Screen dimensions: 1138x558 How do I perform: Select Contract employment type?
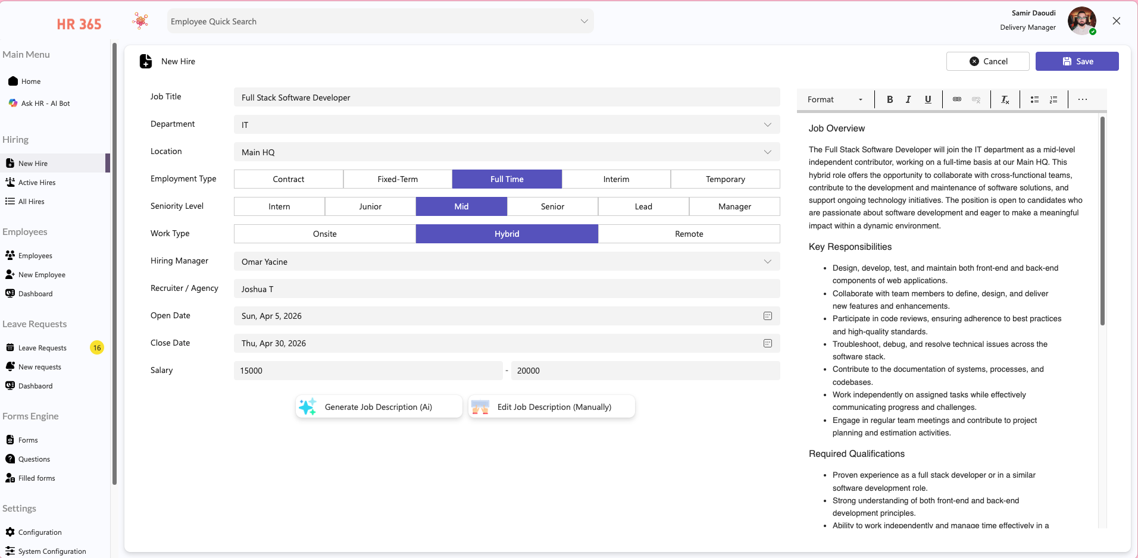[x=288, y=178]
